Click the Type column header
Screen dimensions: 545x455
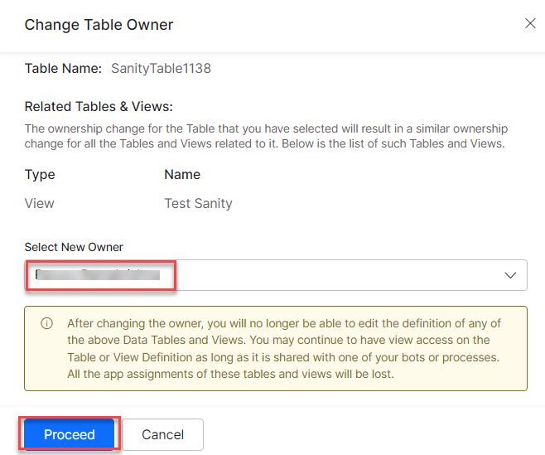40,175
